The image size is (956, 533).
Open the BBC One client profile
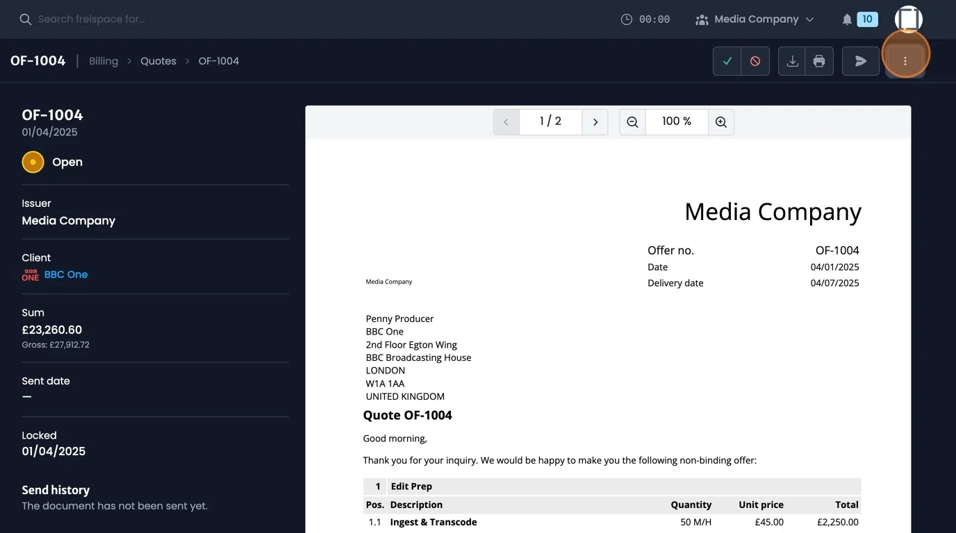tap(65, 274)
